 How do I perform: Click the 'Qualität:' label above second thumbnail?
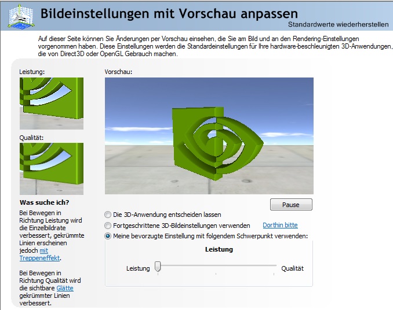click(x=31, y=138)
